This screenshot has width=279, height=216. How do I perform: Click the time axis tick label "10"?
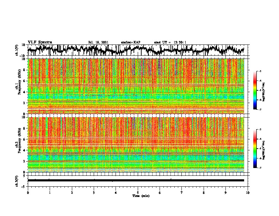[x=248, y=193]
